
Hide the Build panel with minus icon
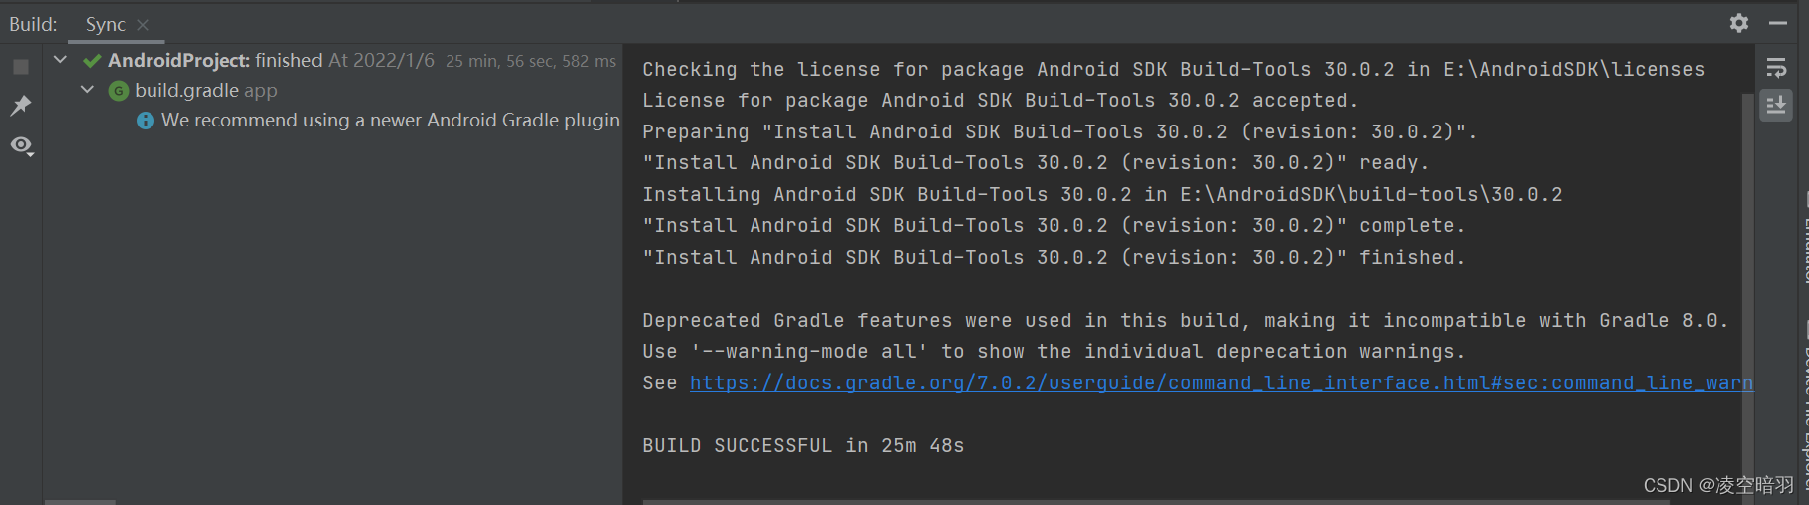(1778, 23)
